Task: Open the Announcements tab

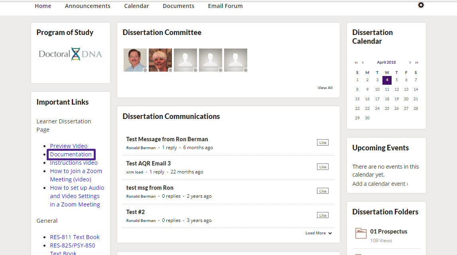Action: pos(87,6)
